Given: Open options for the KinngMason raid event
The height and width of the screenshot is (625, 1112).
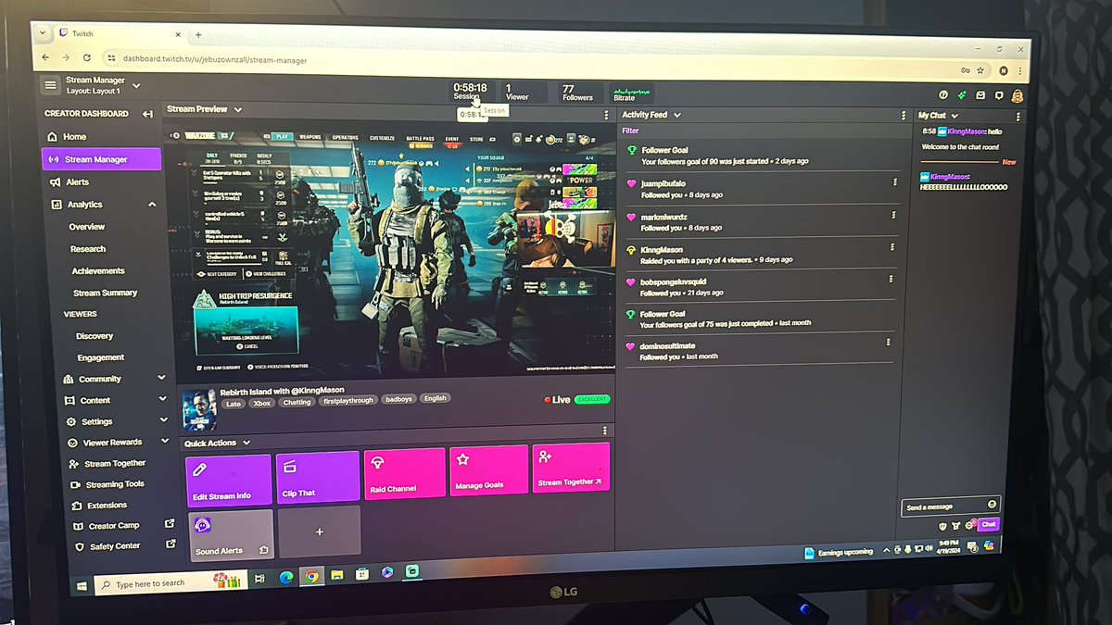Looking at the screenshot, I should pos(891,248).
